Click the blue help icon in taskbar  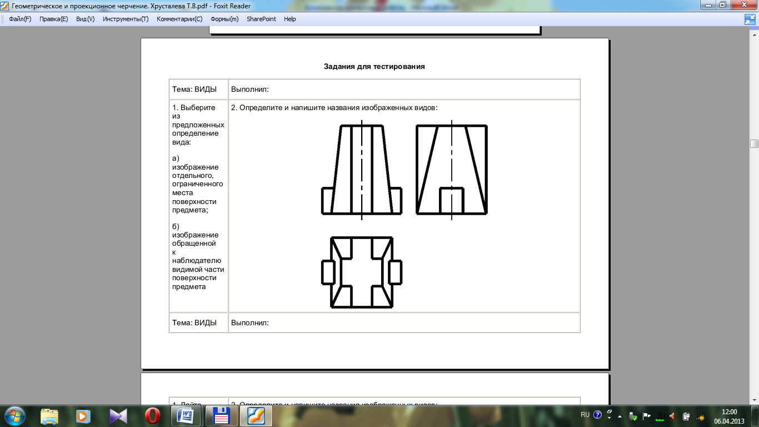(x=598, y=415)
